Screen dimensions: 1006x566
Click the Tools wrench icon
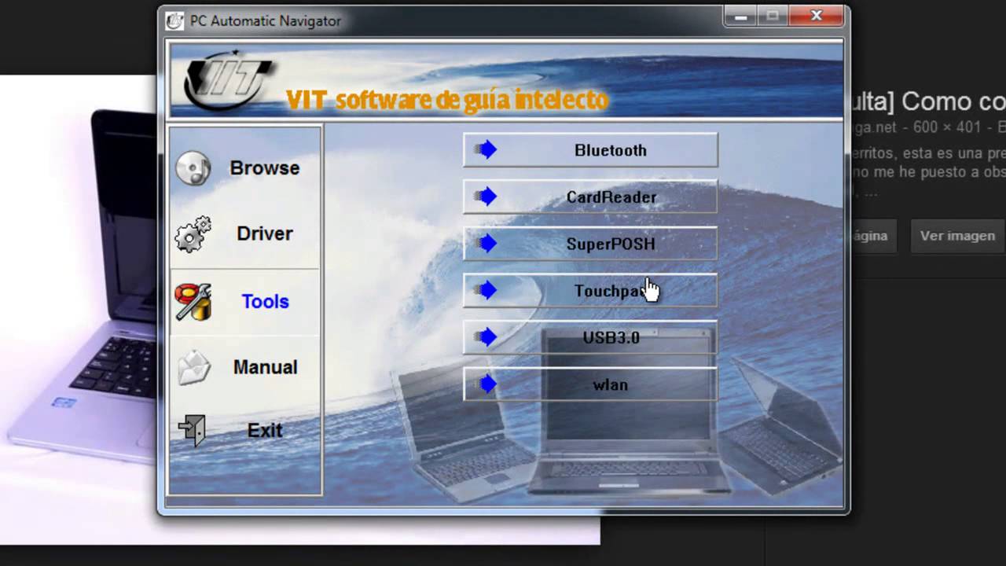click(x=193, y=302)
